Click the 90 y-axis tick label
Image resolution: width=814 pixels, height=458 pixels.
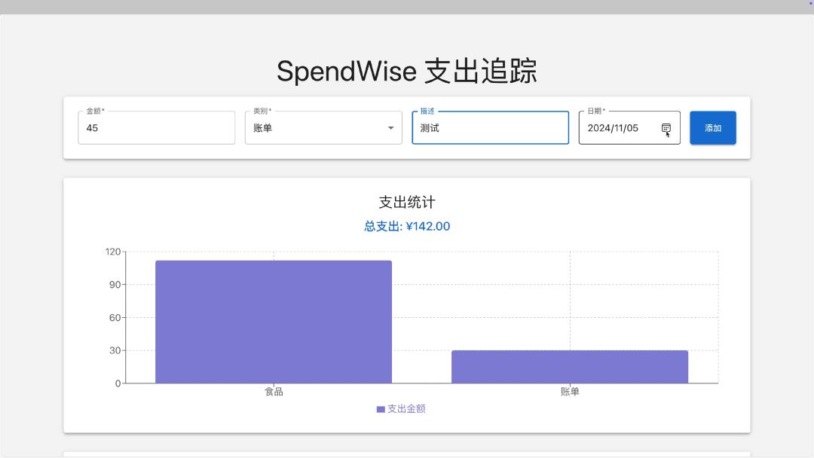tap(115, 285)
